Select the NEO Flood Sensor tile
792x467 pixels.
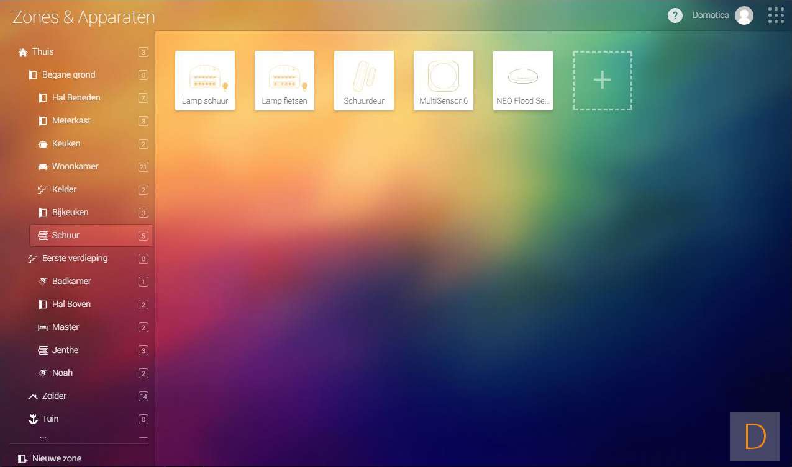point(523,81)
